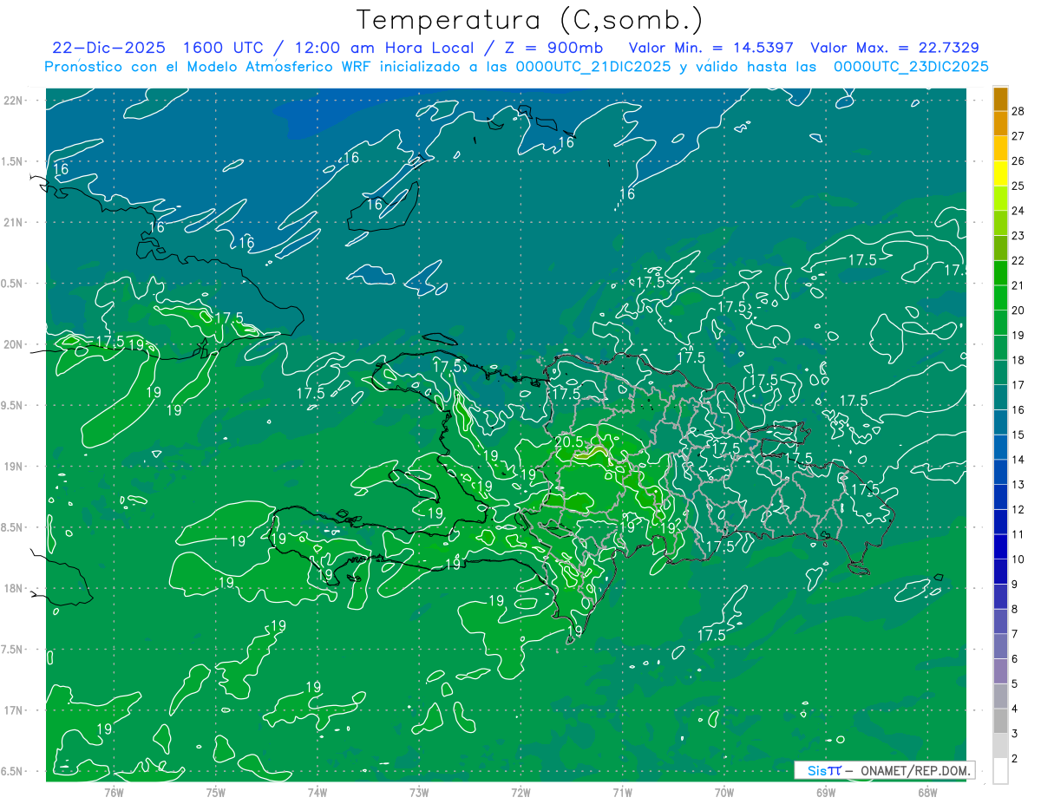Click the "74W" longitude axis label

[318, 792]
